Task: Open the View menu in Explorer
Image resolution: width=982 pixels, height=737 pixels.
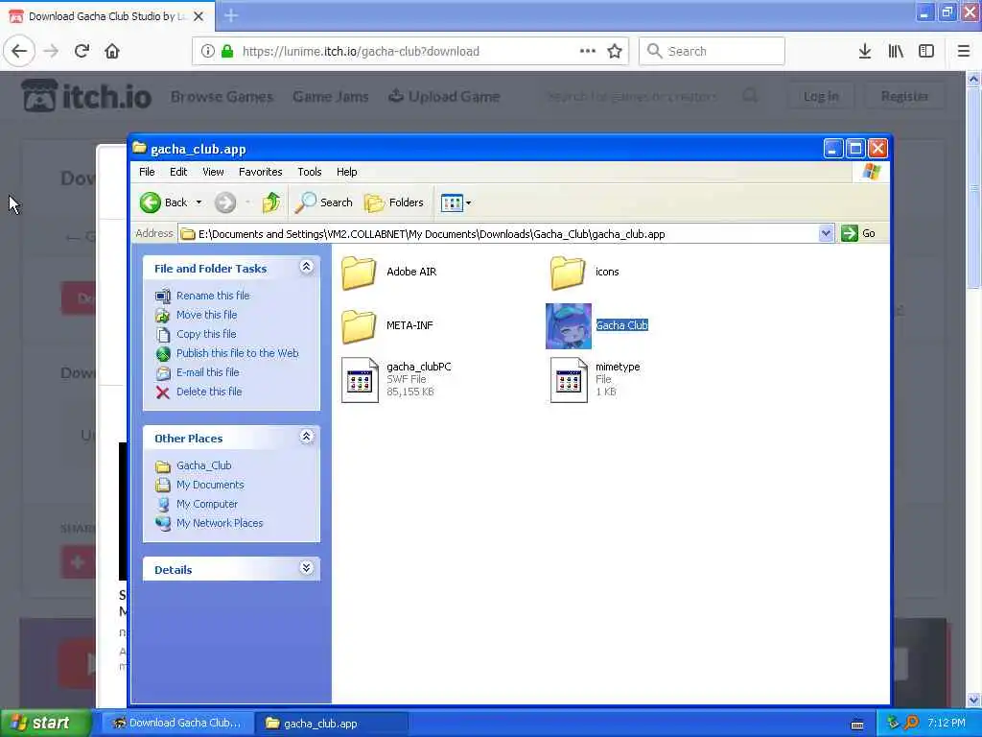Action: [213, 172]
